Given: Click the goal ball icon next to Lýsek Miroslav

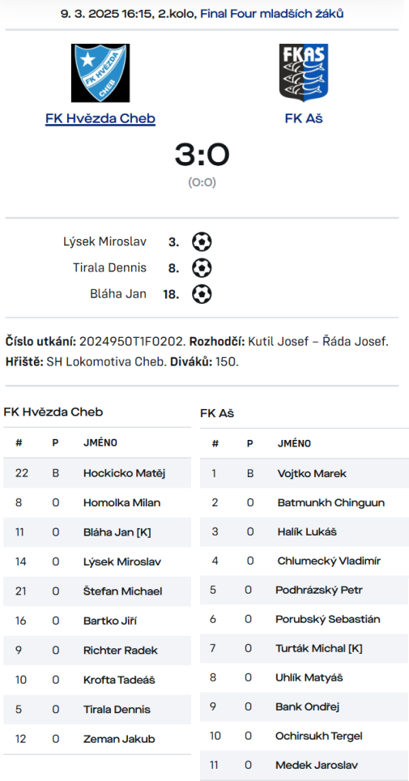Looking at the screenshot, I should pos(202,242).
